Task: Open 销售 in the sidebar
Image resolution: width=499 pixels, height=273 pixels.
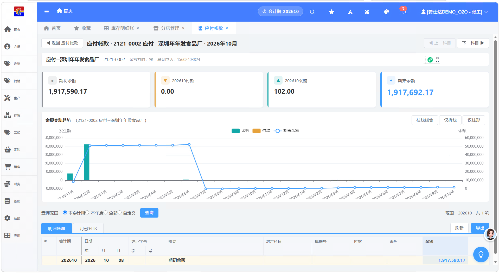Action: [x=19, y=167]
